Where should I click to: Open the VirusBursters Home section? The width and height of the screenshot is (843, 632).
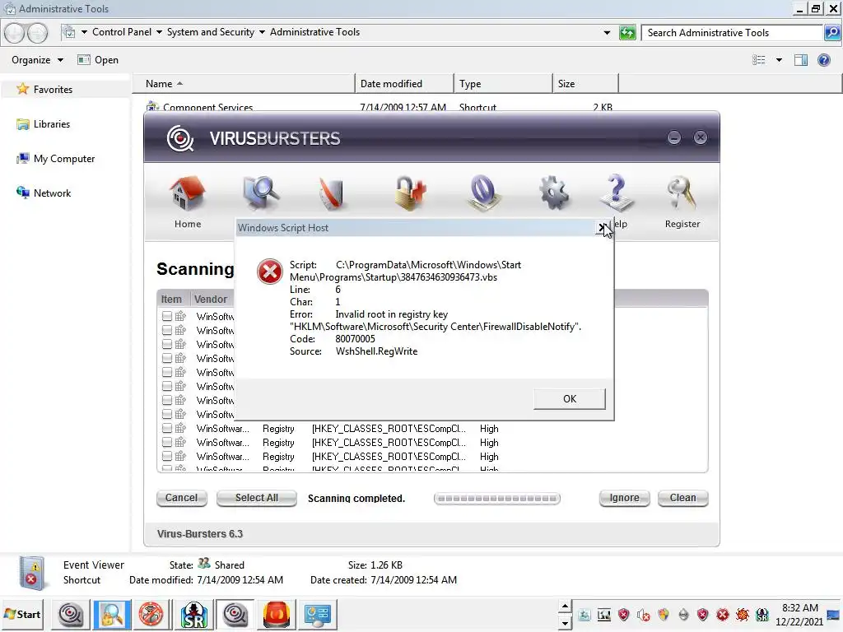187,202
